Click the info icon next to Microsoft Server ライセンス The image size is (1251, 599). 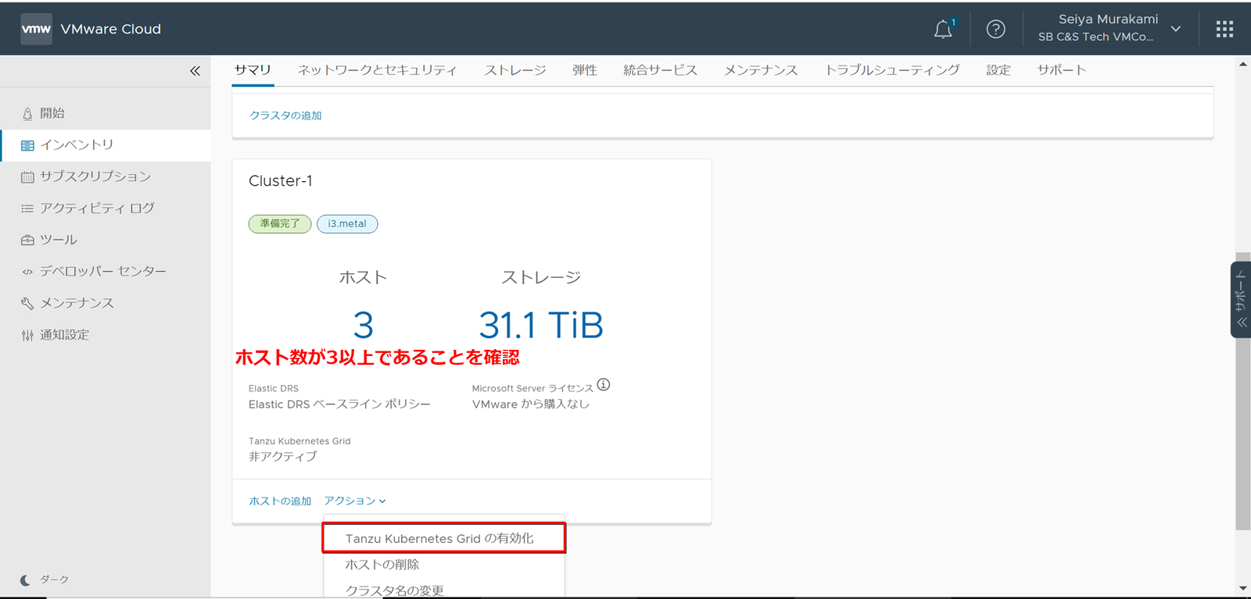coord(604,384)
